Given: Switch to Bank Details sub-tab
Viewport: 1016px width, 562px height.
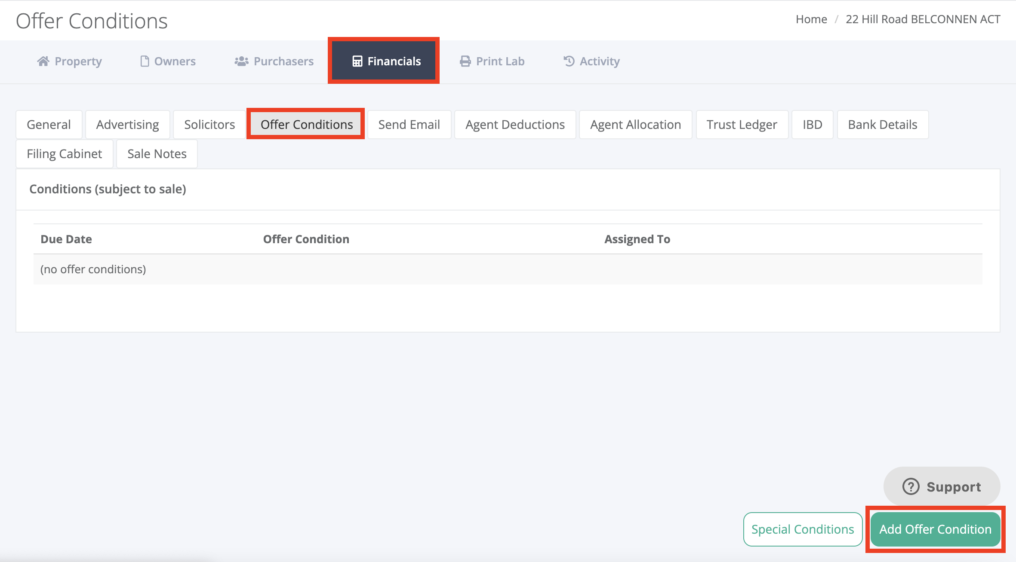Looking at the screenshot, I should pos(882,125).
